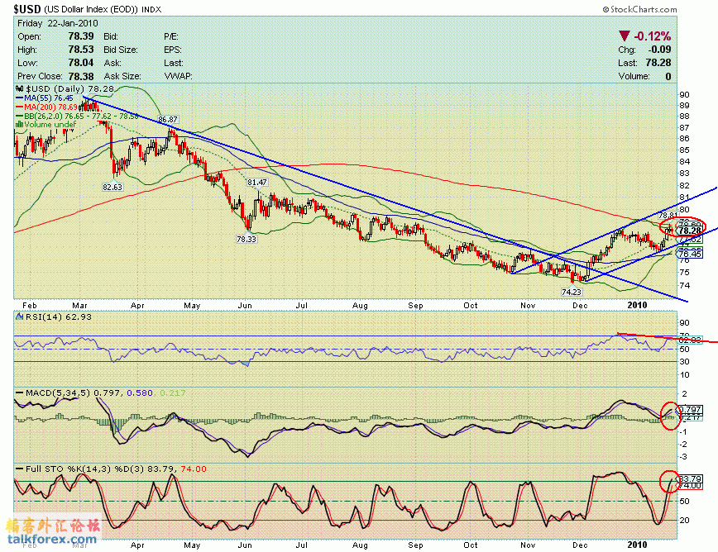Viewport: 718px width, 552px height.
Task: Click the 90 level on price axis
Action: point(685,95)
